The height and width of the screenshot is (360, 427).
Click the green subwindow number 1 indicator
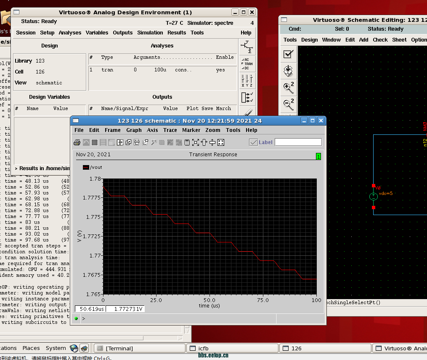[x=318, y=156]
